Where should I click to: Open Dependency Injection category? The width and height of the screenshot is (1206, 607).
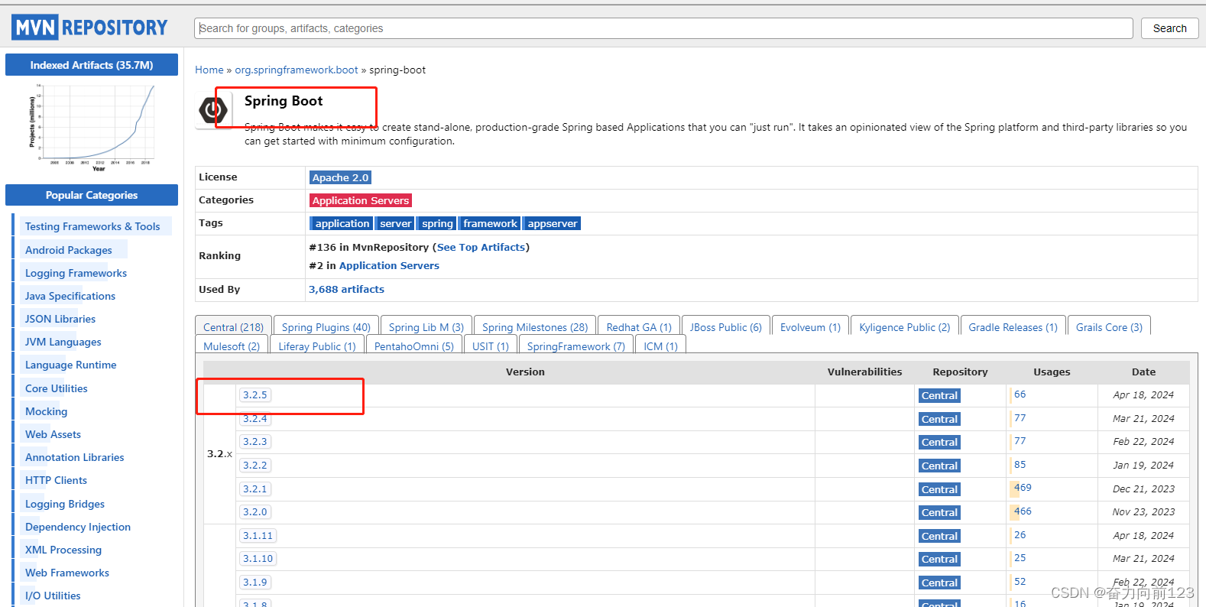pyautogui.click(x=78, y=527)
